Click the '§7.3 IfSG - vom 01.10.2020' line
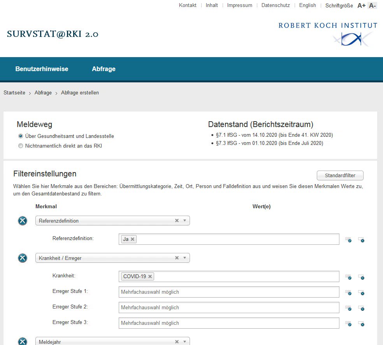Screen dimensions: 383x345 [x=269, y=143]
